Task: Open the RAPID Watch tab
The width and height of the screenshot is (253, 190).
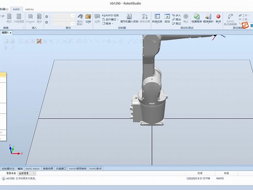Action: (x=33, y=169)
